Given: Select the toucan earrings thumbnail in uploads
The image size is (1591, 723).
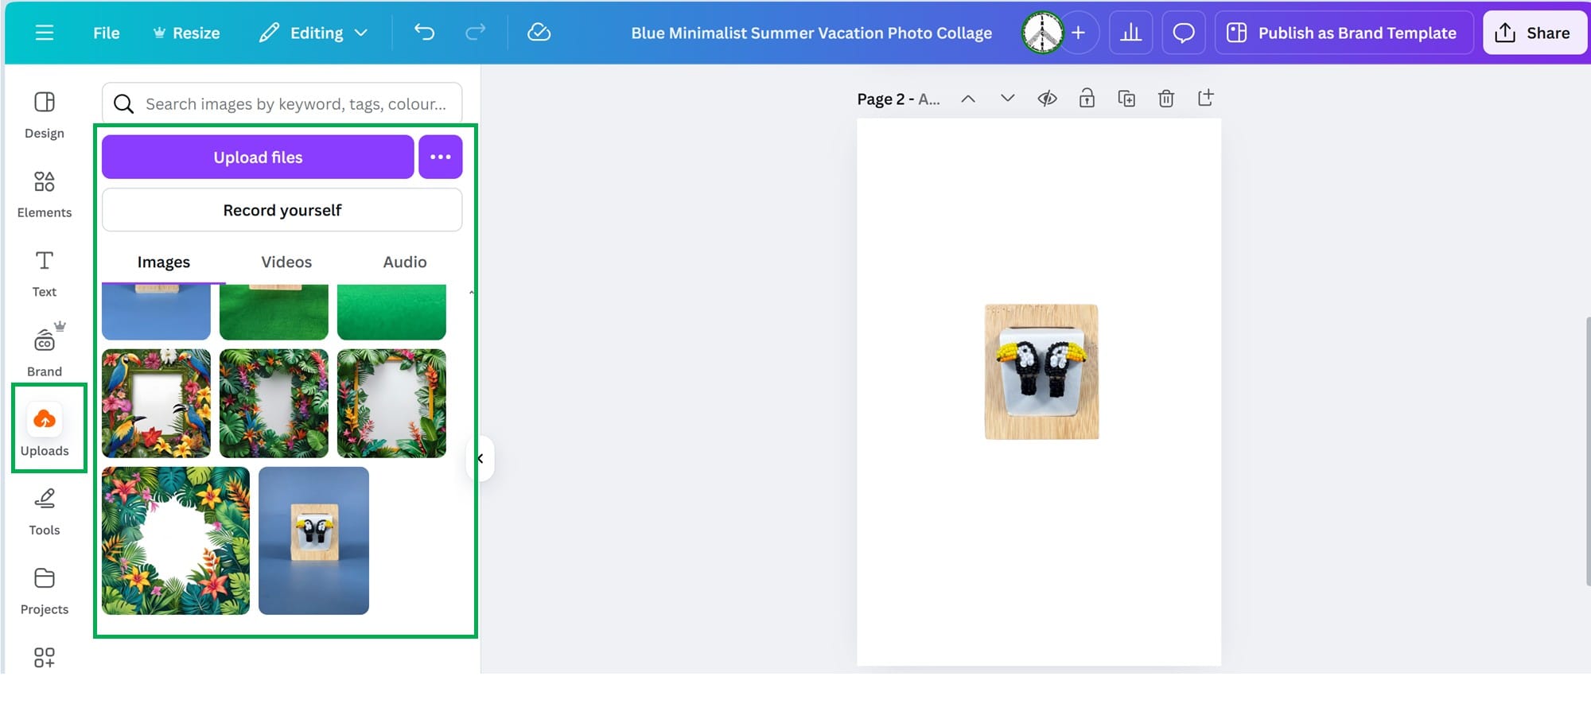Looking at the screenshot, I should (313, 541).
